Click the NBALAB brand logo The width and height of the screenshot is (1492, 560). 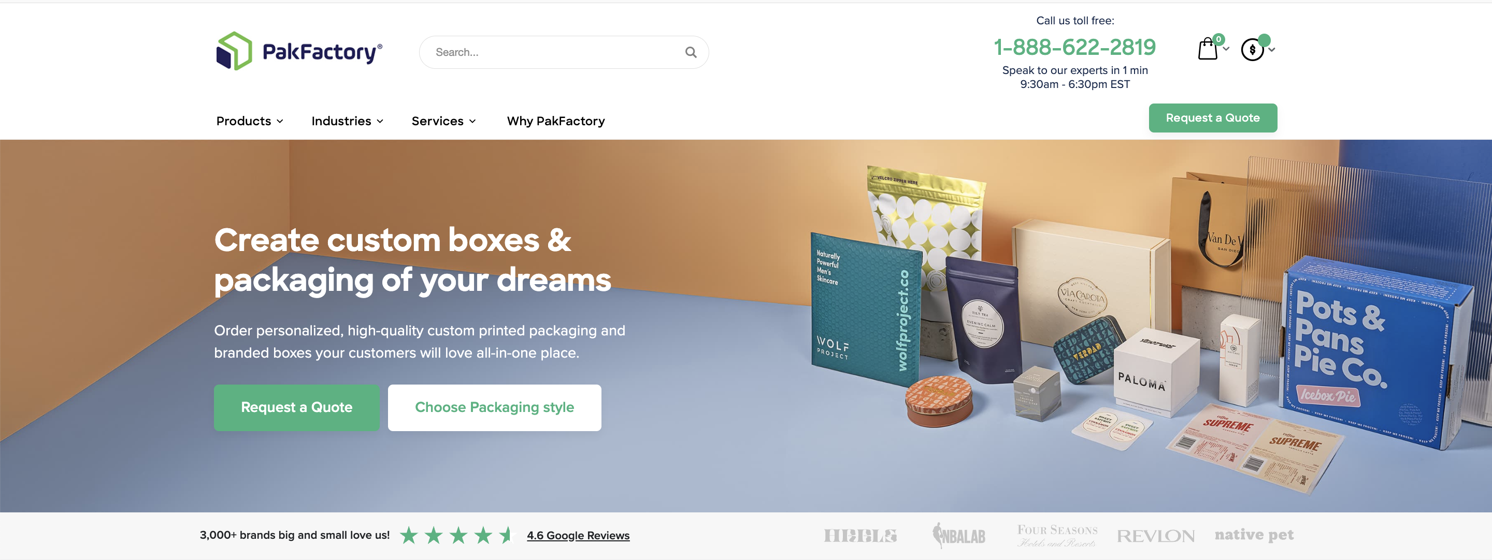958,535
